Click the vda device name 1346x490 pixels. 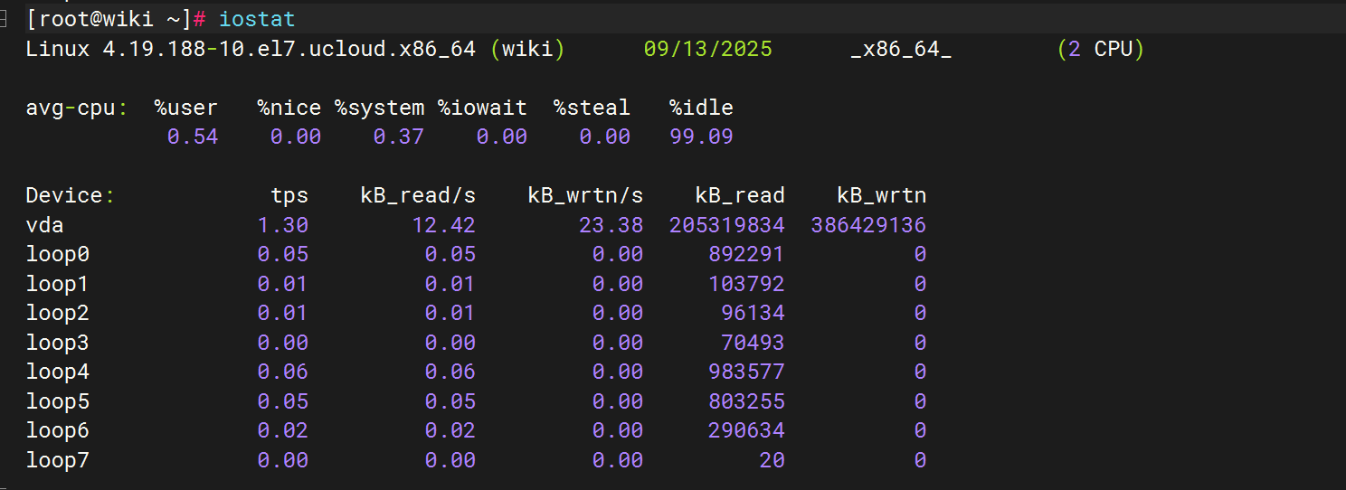[x=45, y=225]
